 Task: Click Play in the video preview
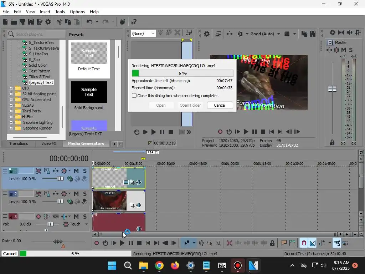(x=246, y=132)
